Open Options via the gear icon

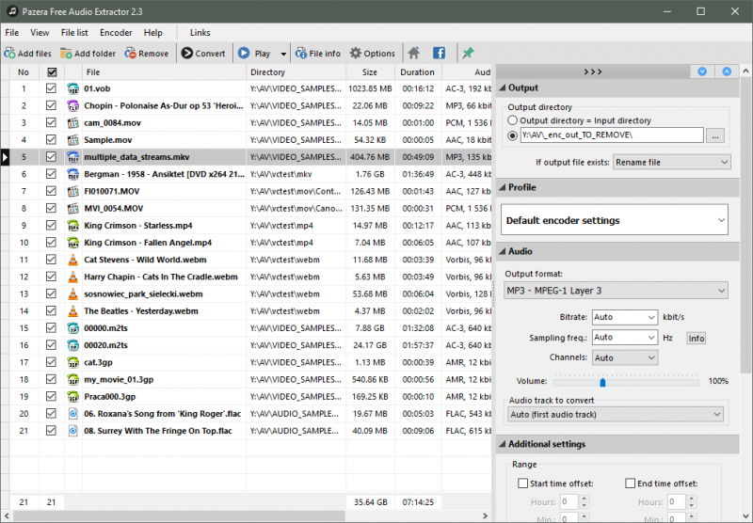pos(356,54)
